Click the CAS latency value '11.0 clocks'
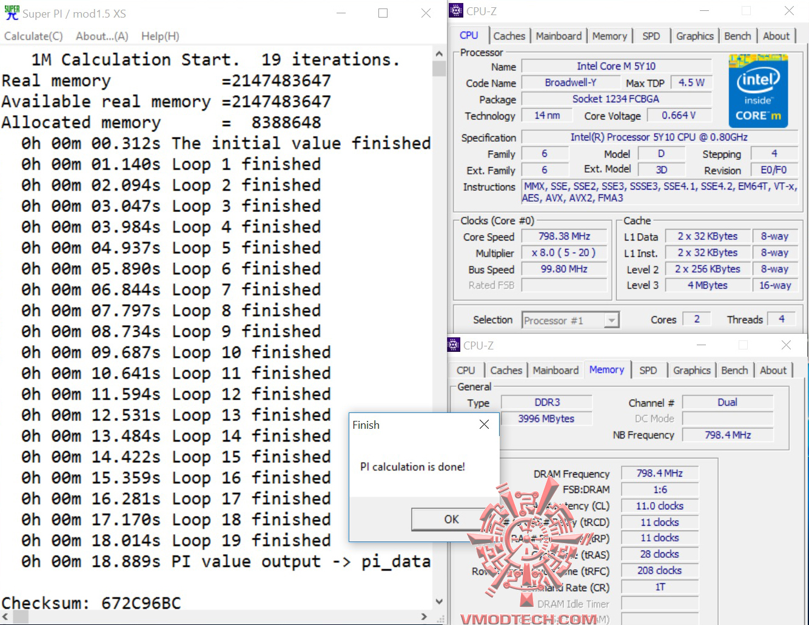Screen dimensions: 809x625 coord(660,506)
